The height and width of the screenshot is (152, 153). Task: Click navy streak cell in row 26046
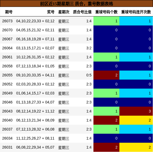point(136,102)
